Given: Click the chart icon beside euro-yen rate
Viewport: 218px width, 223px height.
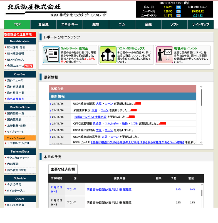Looking at the screenshot, I should click(179, 11).
